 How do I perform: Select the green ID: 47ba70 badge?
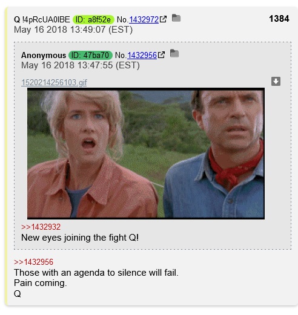click(90, 55)
